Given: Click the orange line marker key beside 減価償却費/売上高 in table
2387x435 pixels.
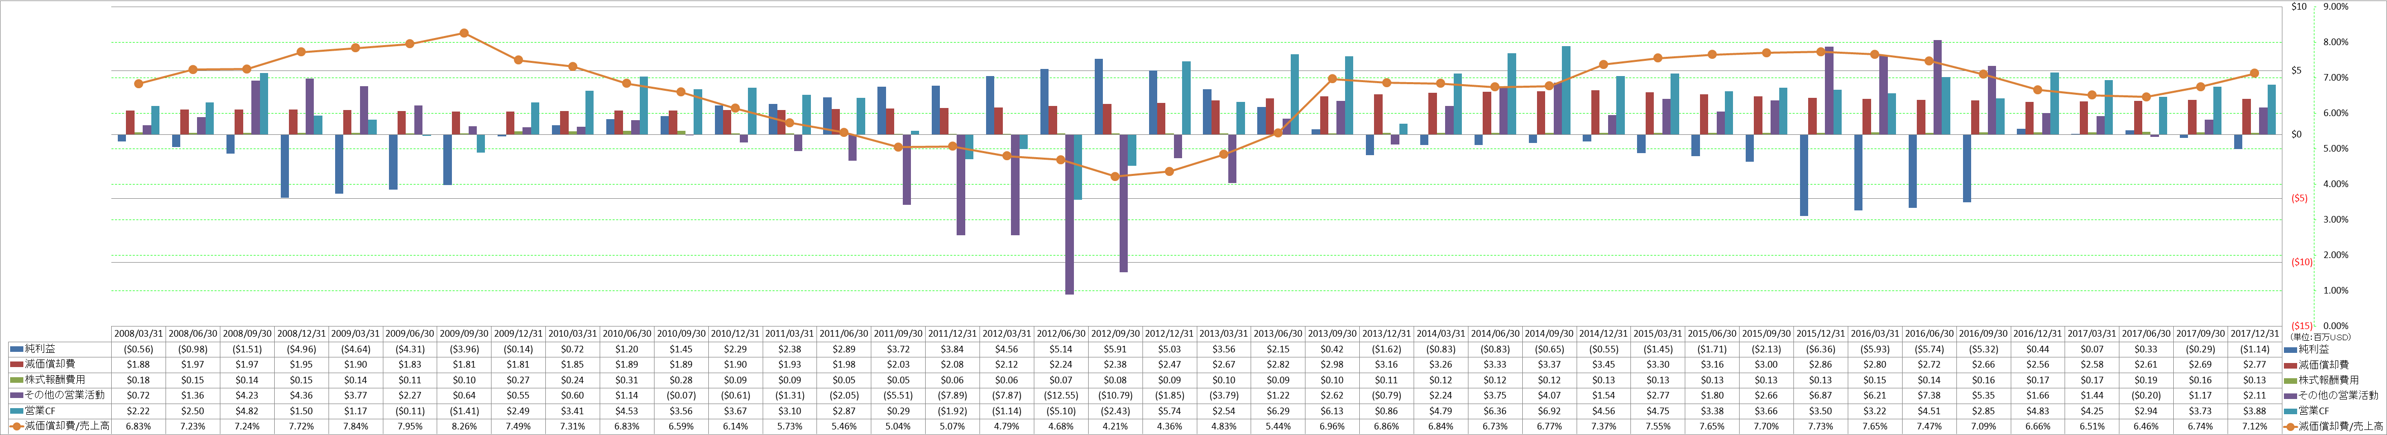Looking at the screenshot, I should pyautogui.click(x=16, y=427).
